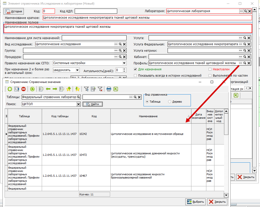260x207 pixels.
Task: Open 'Правило назначения как CITO' dropdown
Action: (x=124, y=63)
